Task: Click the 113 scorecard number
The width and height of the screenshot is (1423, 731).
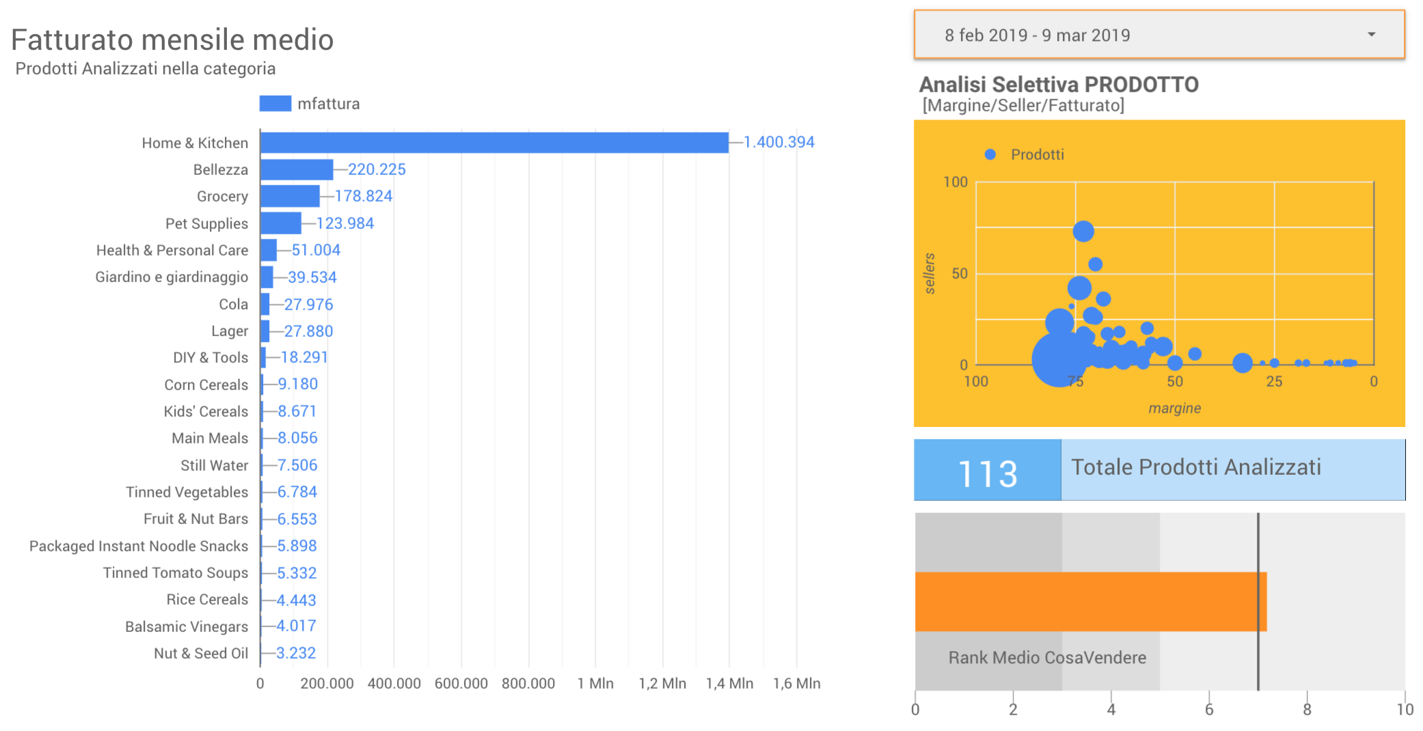Action: point(988,473)
